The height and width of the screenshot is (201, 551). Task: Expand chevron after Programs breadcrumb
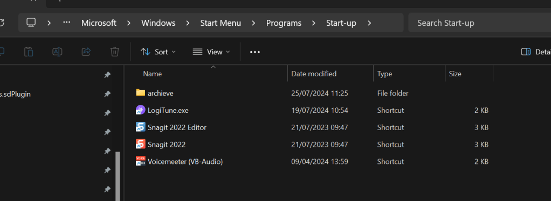(x=313, y=23)
